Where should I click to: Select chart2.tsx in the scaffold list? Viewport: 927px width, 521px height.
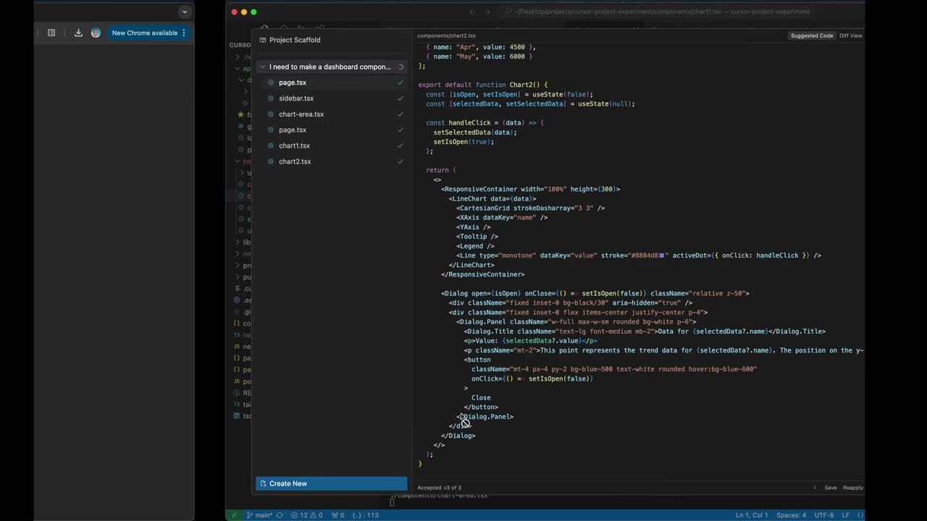point(331,161)
